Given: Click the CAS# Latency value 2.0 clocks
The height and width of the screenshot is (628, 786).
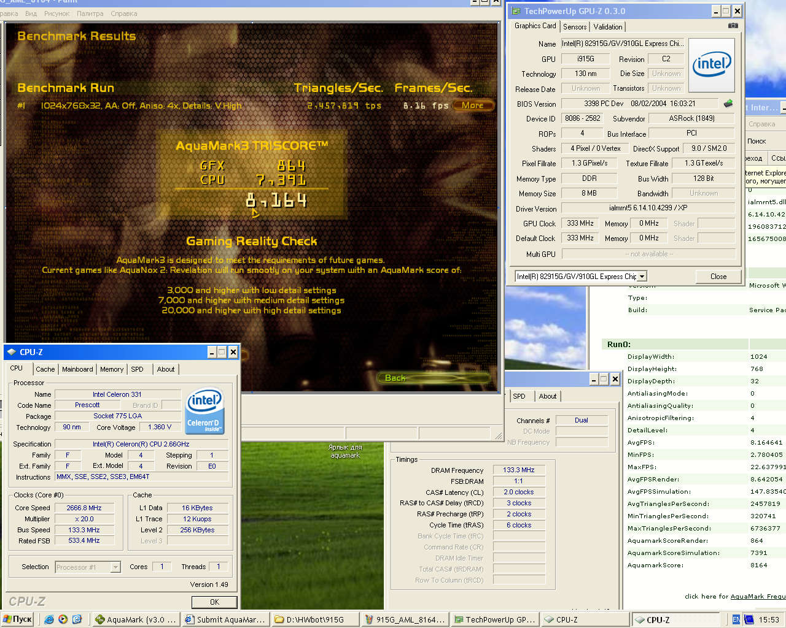Looking at the screenshot, I should pos(519,492).
